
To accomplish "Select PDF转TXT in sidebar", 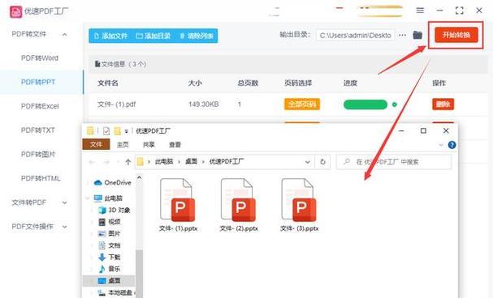I will [x=38, y=130].
